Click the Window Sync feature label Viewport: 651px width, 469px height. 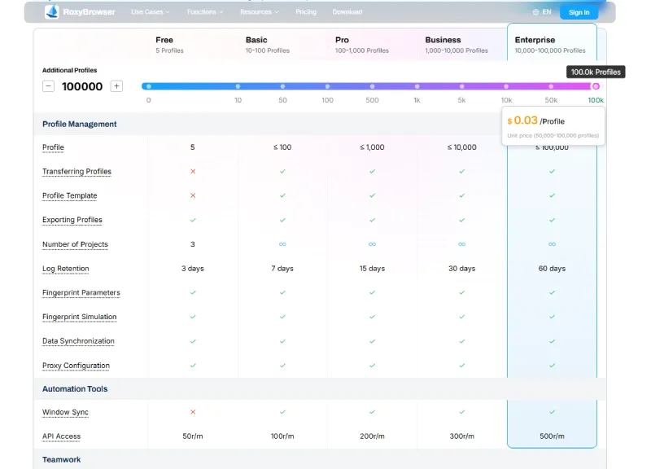[65, 412]
